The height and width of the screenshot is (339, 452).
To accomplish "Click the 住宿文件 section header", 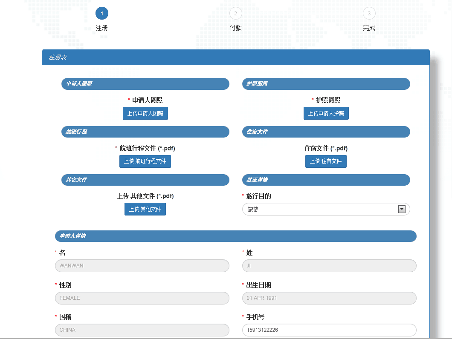I will [x=326, y=132].
